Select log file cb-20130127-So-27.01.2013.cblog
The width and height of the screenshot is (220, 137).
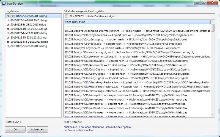(x=27, y=16)
